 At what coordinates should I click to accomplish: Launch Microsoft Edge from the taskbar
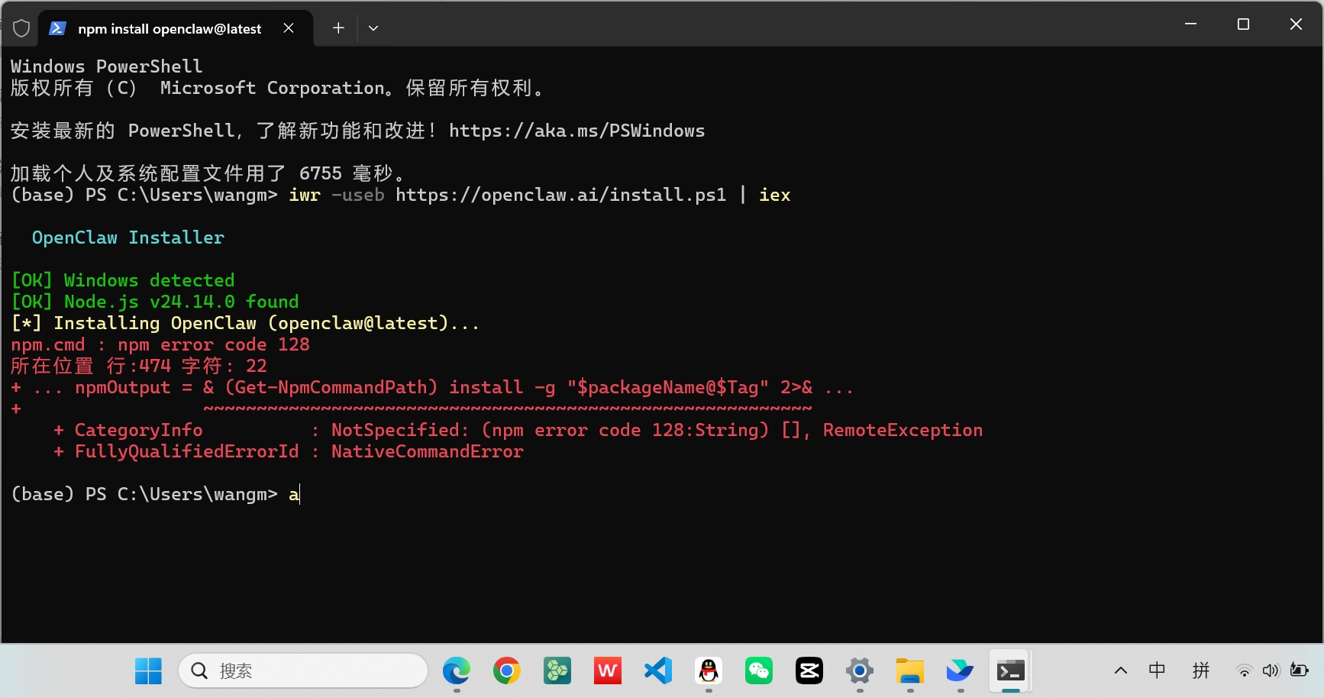coord(457,671)
